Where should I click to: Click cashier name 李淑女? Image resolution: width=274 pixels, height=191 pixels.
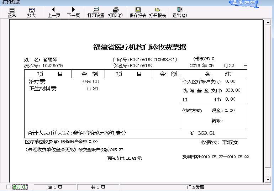coord(230,142)
